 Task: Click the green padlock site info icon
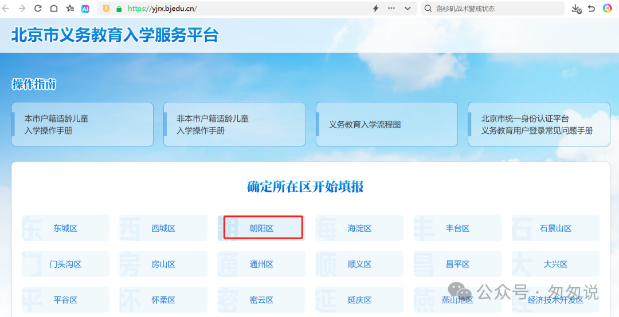point(119,9)
